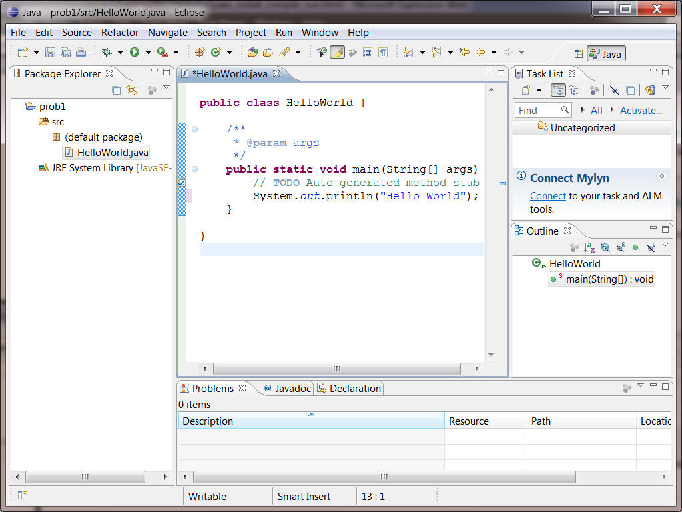This screenshot has width=682, height=512.
Task: Select the Java perspective button
Action: click(x=606, y=54)
